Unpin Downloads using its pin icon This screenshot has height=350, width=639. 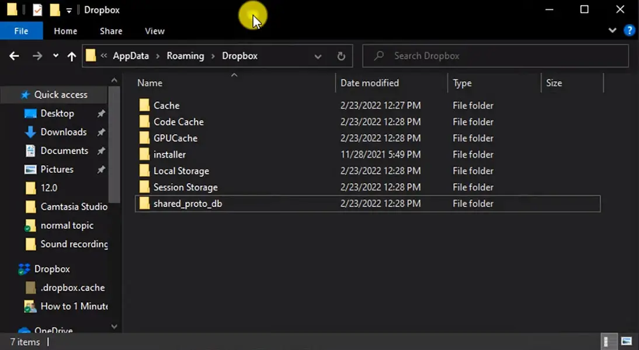click(101, 132)
